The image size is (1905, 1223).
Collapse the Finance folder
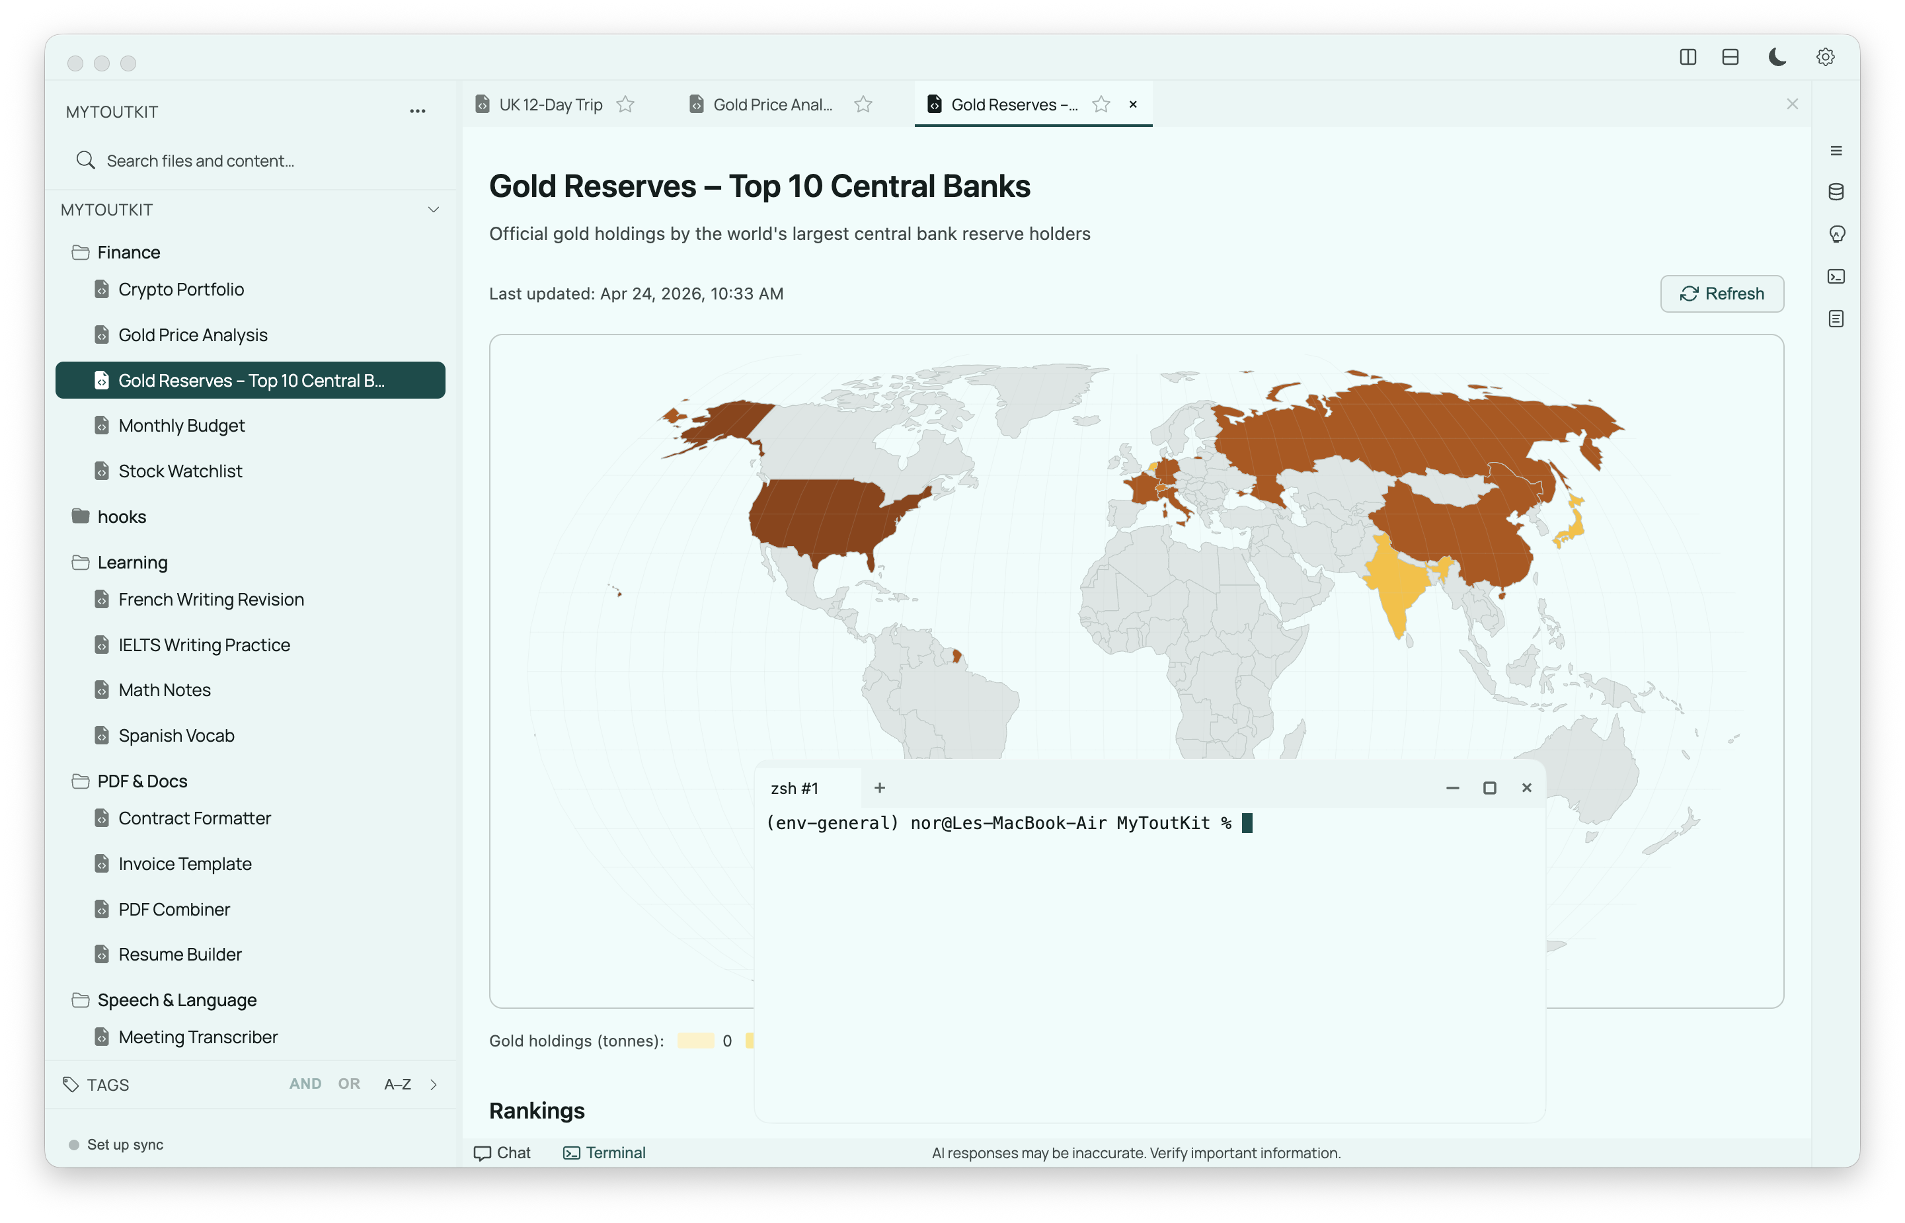pos(129,253)
